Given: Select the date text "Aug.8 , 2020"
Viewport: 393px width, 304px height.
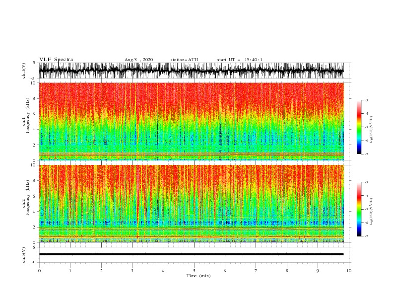Looking at the screenshot, I should click(138, 60).
